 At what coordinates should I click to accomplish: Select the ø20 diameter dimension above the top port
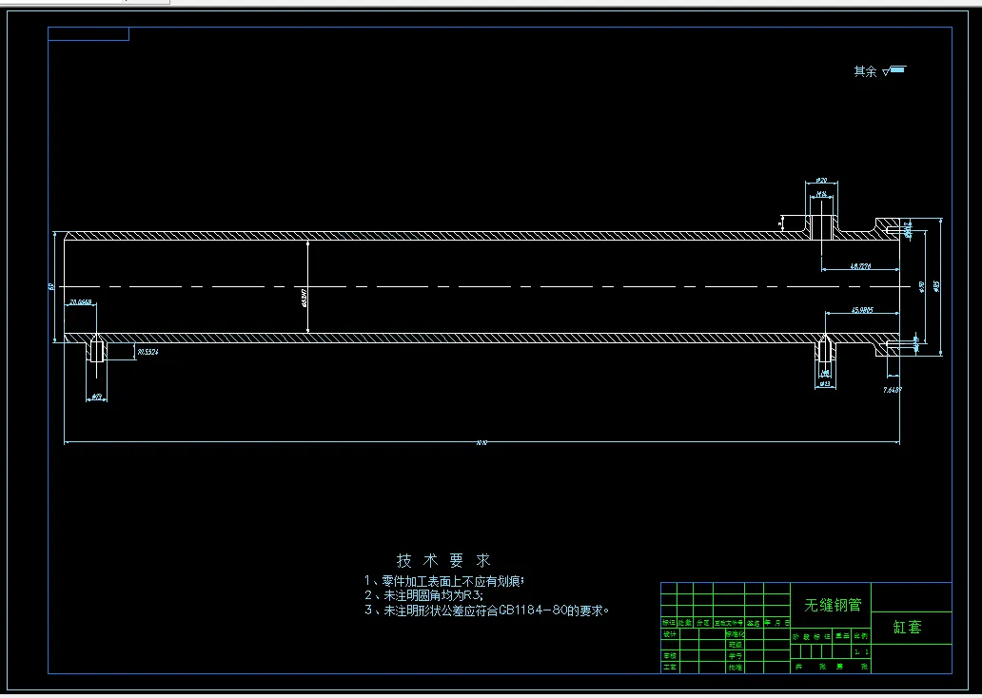(x=822, y=181)
